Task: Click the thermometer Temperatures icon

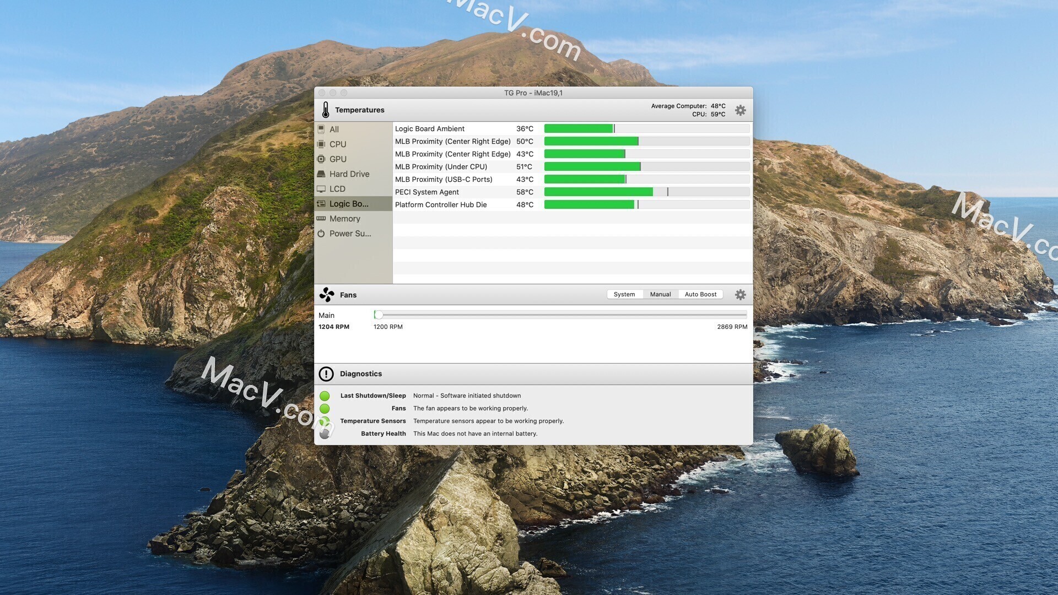Action: (x=326, y=110)
